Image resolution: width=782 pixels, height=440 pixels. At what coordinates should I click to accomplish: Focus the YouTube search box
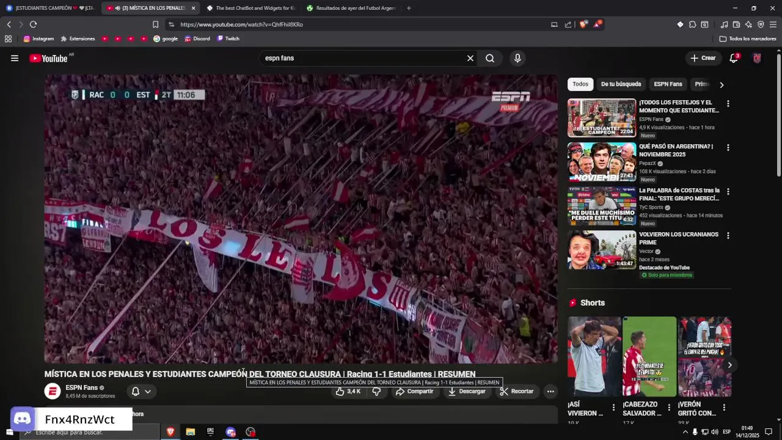click(x=363, y=58)
